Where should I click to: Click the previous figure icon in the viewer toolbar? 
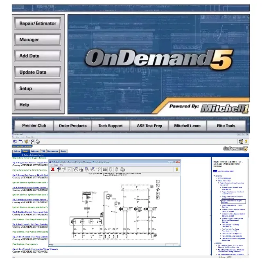[87, 169]
